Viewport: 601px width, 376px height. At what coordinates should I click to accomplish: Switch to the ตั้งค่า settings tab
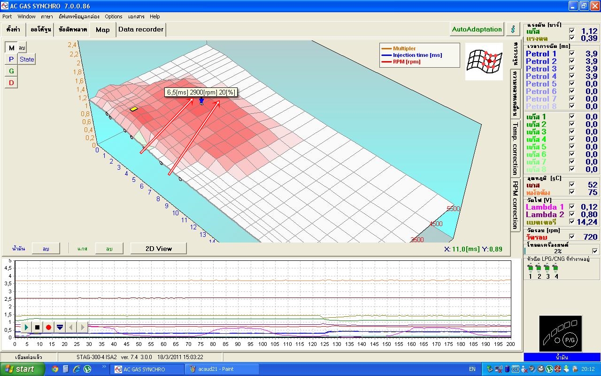[x=13, y=29]
